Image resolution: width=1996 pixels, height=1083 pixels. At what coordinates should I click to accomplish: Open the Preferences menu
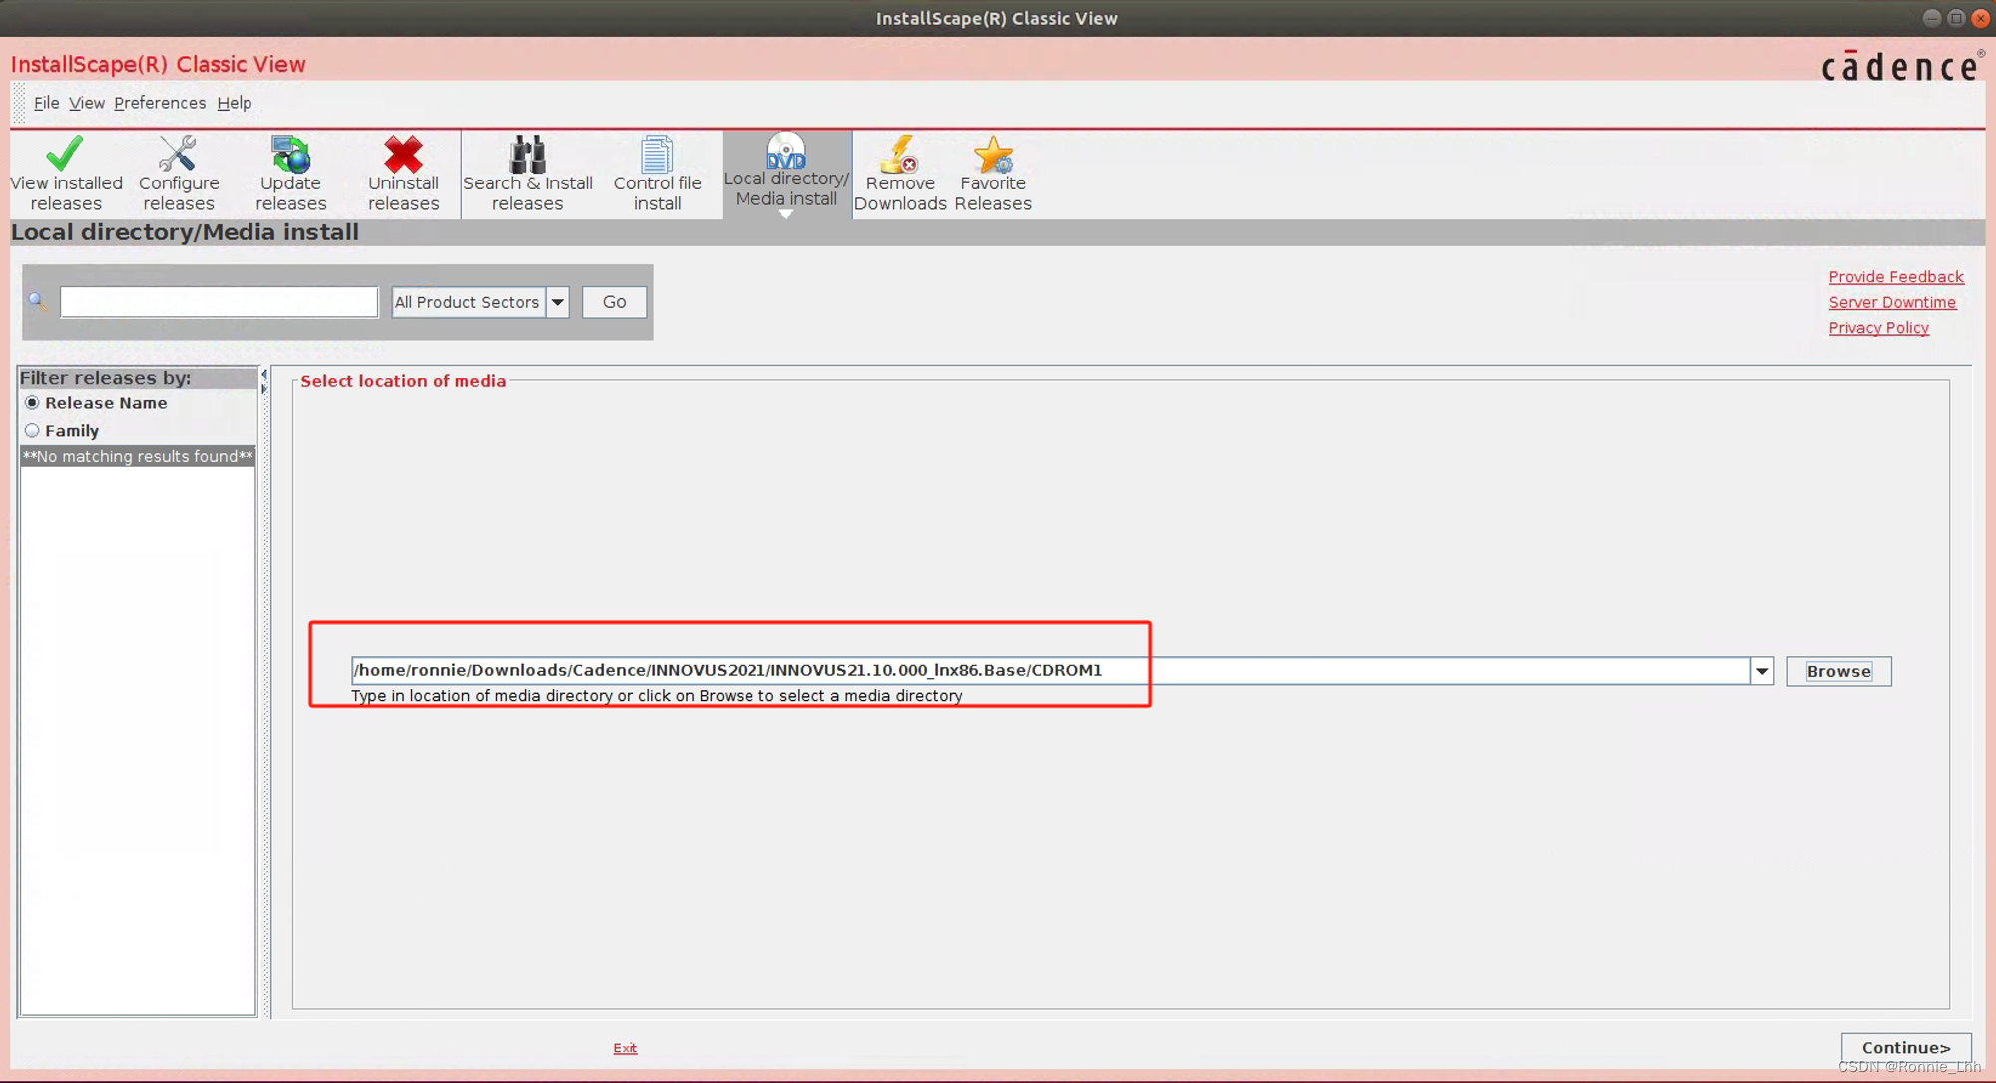coord(160,103)
